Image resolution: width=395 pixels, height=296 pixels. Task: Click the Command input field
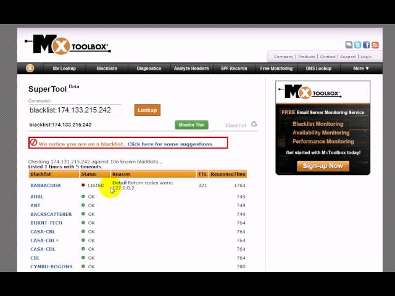(75, 110)
